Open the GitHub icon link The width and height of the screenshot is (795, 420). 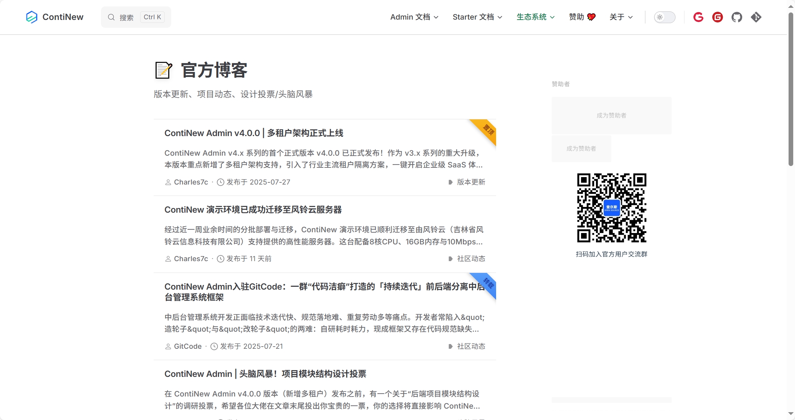737,17
